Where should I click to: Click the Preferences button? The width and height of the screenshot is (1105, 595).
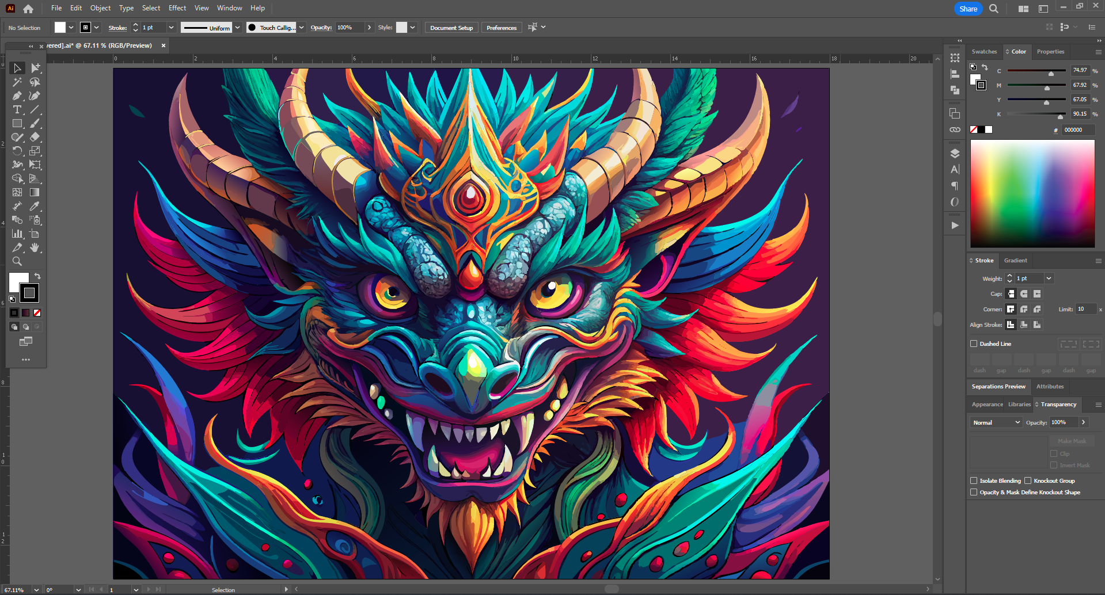502,28
